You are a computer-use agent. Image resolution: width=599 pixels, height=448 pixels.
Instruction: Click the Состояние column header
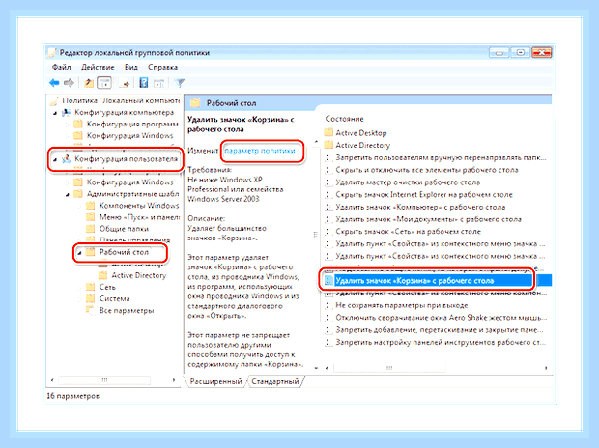(x=344, y=119)
